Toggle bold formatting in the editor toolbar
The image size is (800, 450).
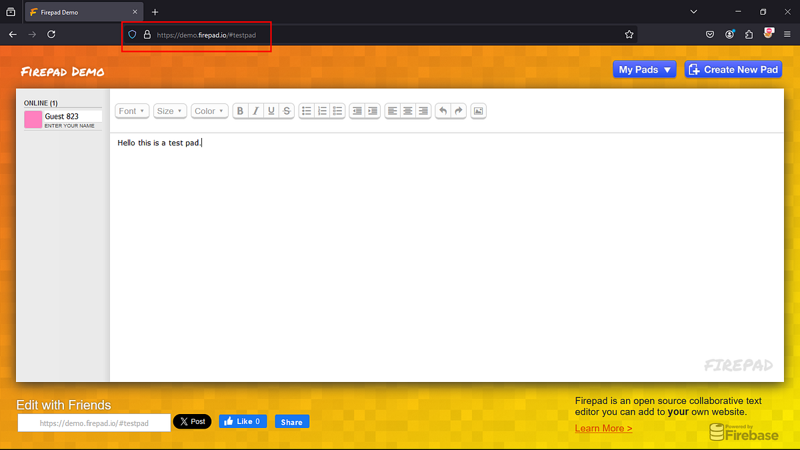tap(240, 111)
